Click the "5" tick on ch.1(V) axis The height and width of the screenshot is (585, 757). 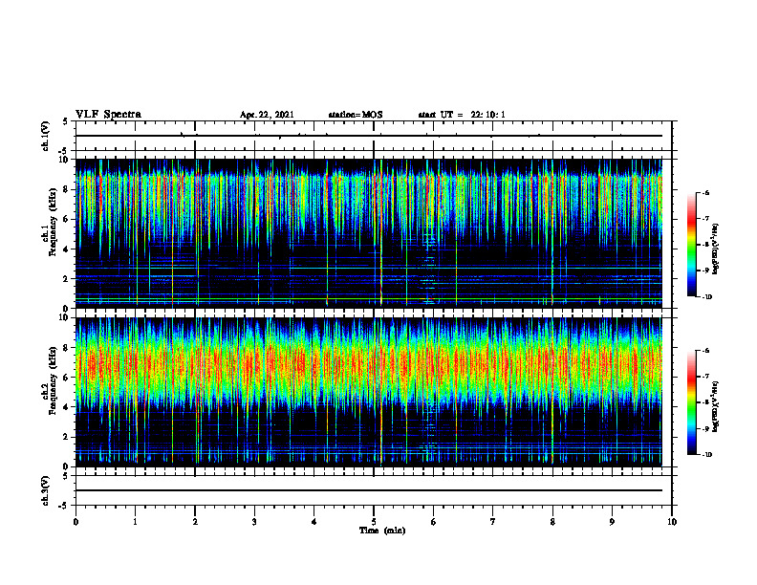pos(67,121)
